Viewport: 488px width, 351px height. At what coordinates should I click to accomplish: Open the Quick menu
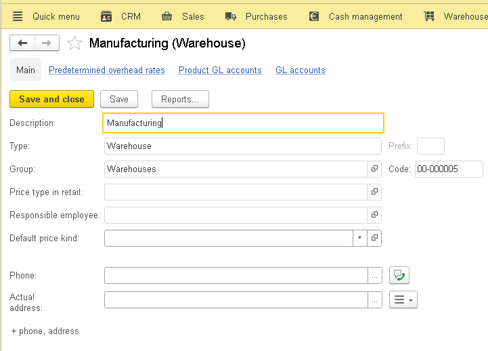tap(46, 16)
